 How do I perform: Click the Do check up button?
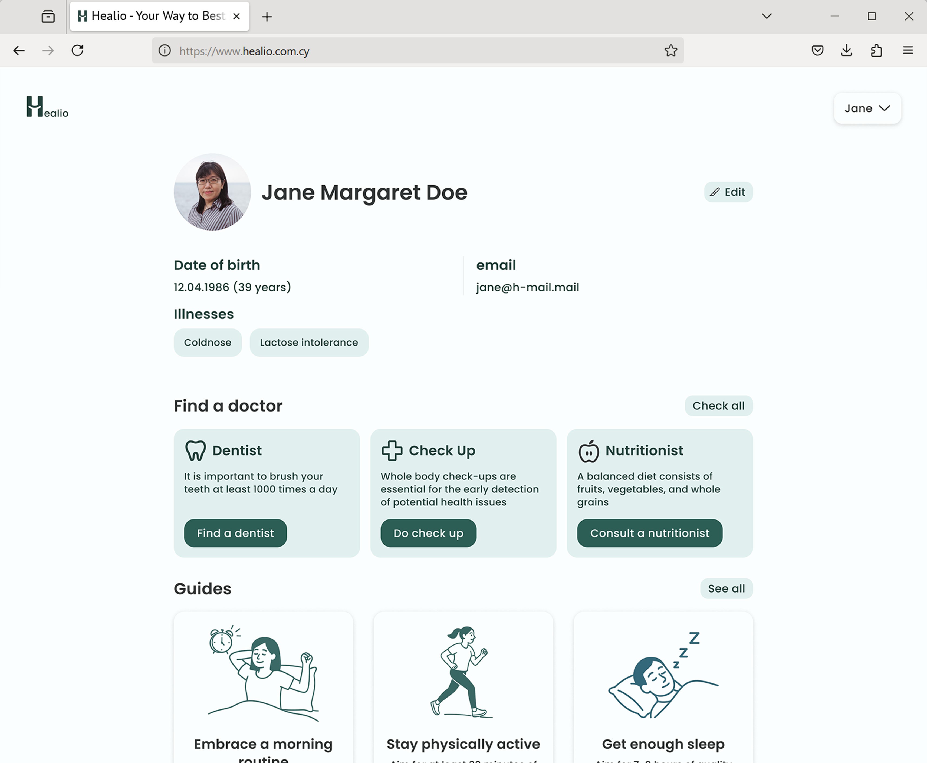tap(428, 533)
